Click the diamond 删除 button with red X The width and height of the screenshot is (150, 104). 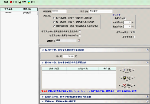point(127,85)
